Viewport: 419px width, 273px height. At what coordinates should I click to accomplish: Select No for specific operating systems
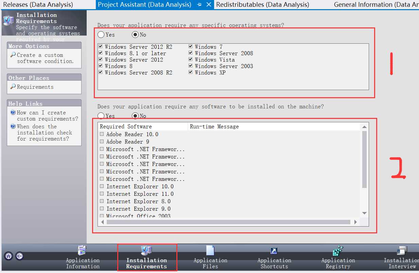point(135,35)
